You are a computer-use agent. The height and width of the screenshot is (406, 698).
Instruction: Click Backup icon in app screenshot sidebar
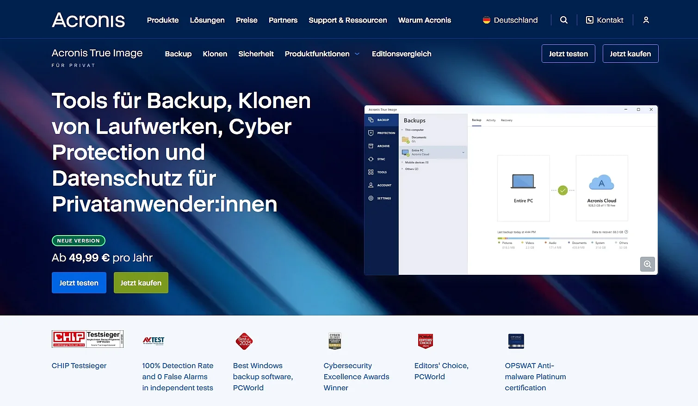[371, 120]
